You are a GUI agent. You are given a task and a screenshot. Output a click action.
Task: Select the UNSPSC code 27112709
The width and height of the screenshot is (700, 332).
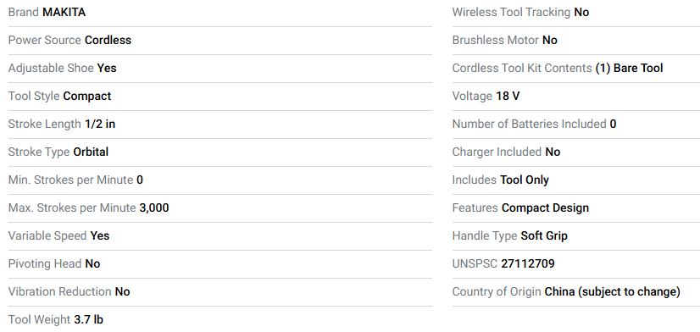pos(528,264)
